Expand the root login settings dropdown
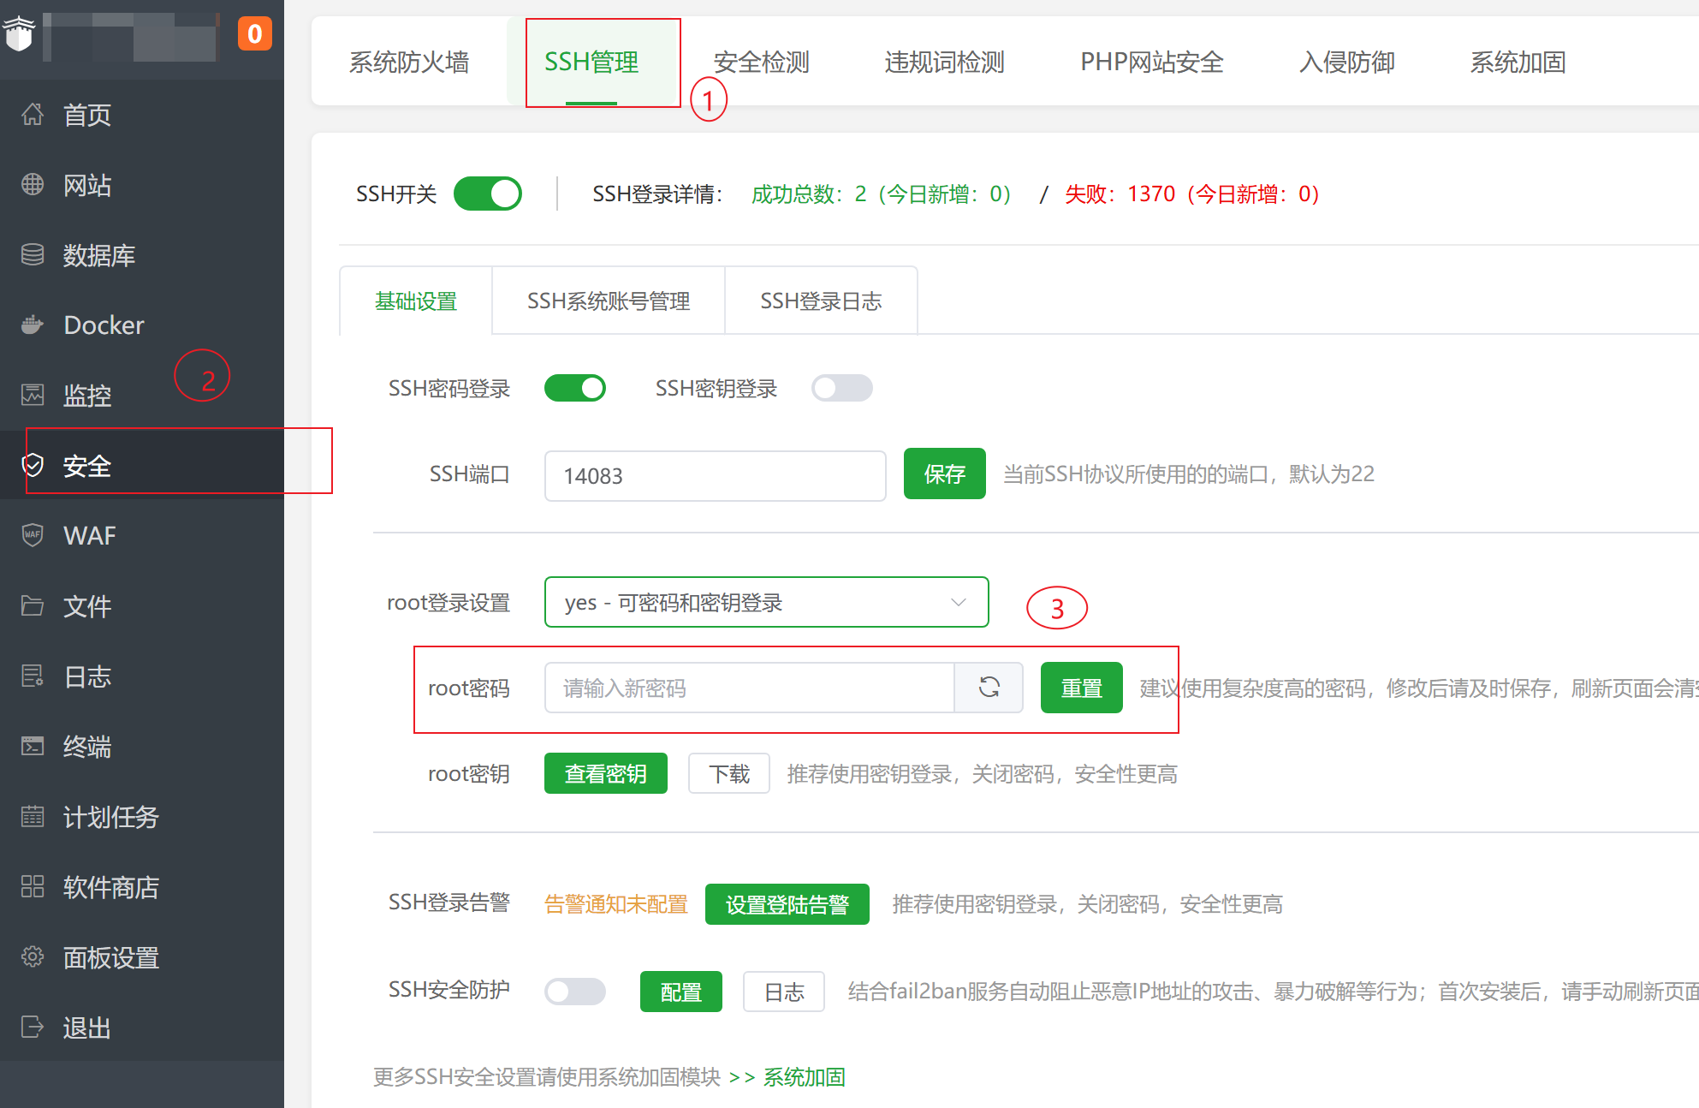The image size is (1699, 1108). [766, 602]
